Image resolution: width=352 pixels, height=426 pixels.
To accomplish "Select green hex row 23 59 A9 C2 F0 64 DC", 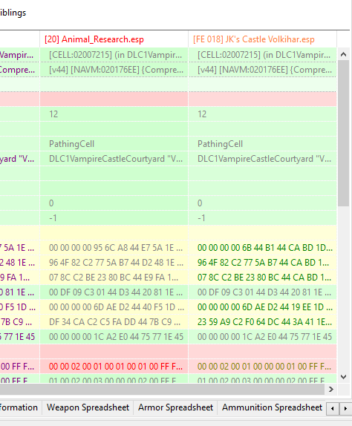I will (262, 322).
